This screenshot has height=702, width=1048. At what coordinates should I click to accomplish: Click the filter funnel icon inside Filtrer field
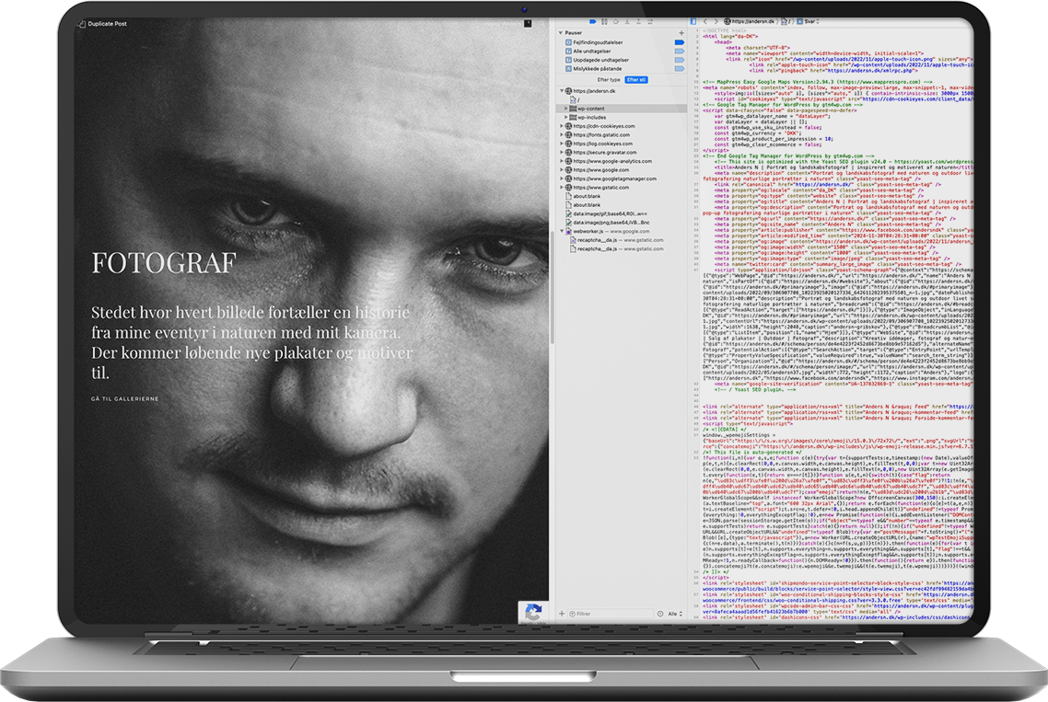pos(572,613)
